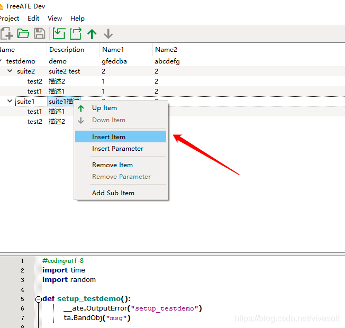Collapse the testdemo root node

(x=1, y=61)
